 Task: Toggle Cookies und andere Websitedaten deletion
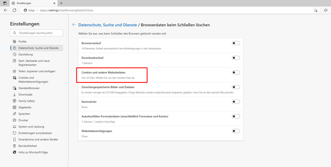tap(236, 72)
